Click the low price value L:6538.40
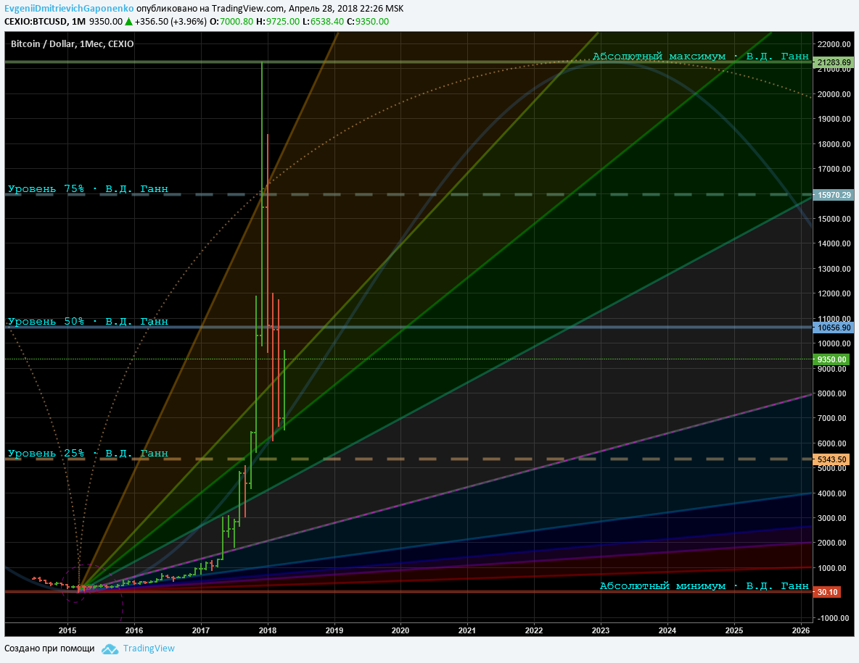 [x=324, y=21]
